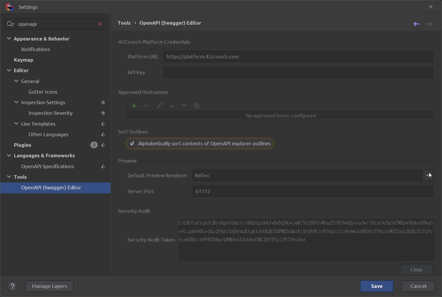
Task: Collapse the Appearance & Behavior section
Action: point(9,38)
